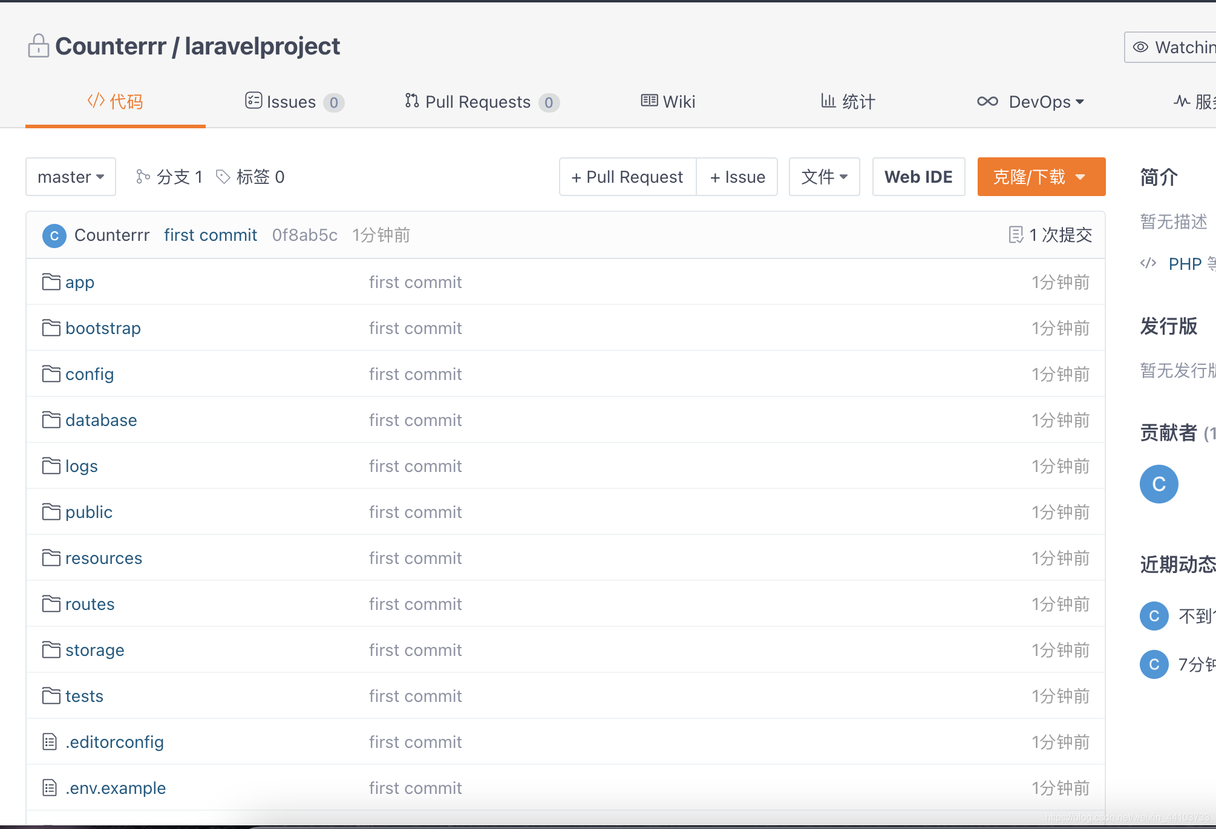Click the folder icon for app
Screen dimensions: 1216x829
coord(51,281)
